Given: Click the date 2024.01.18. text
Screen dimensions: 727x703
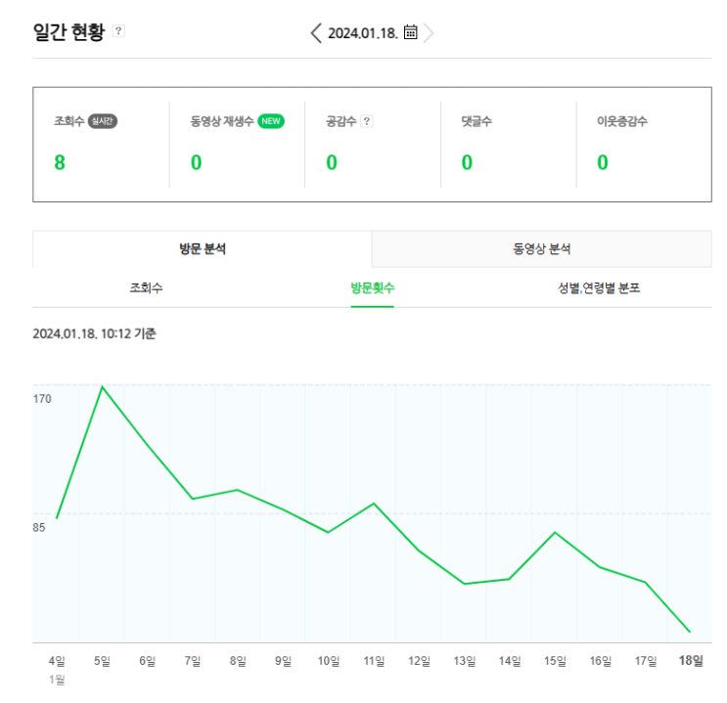Looking at the screenshot, I should pos(362,32).
